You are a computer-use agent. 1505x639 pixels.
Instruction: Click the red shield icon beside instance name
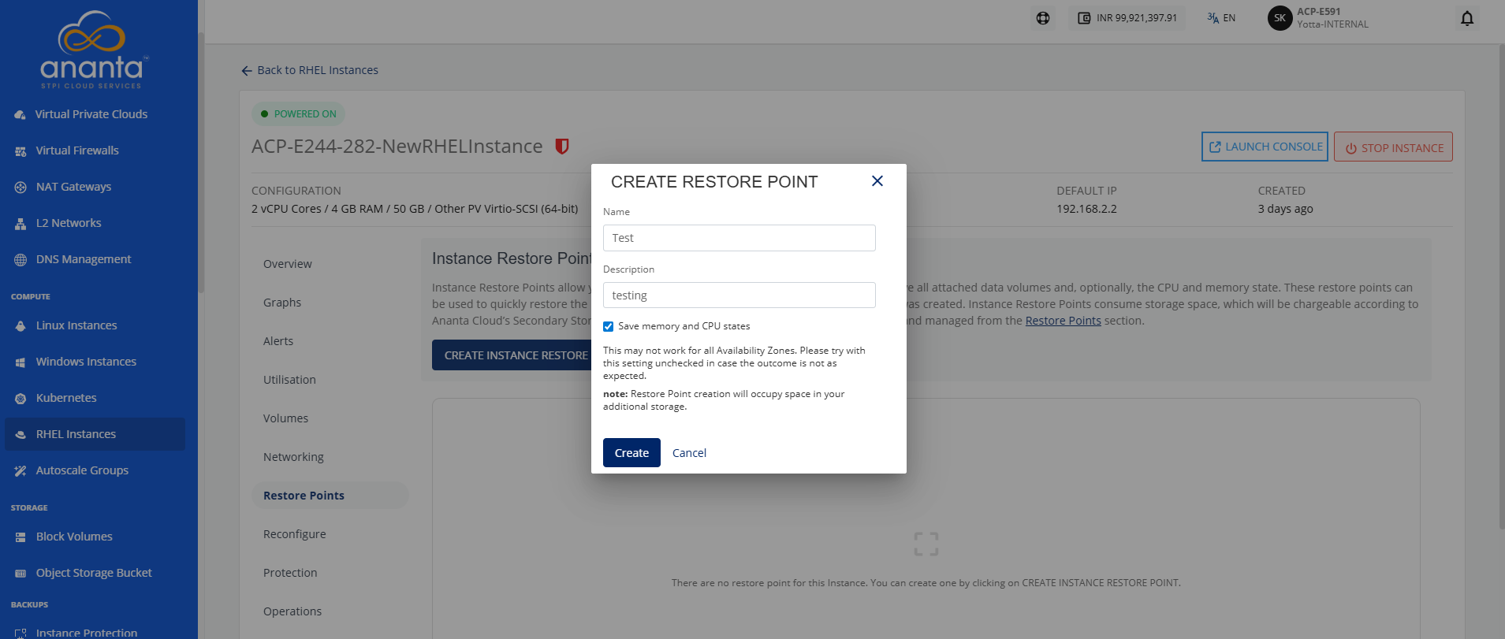coord(562,146)
